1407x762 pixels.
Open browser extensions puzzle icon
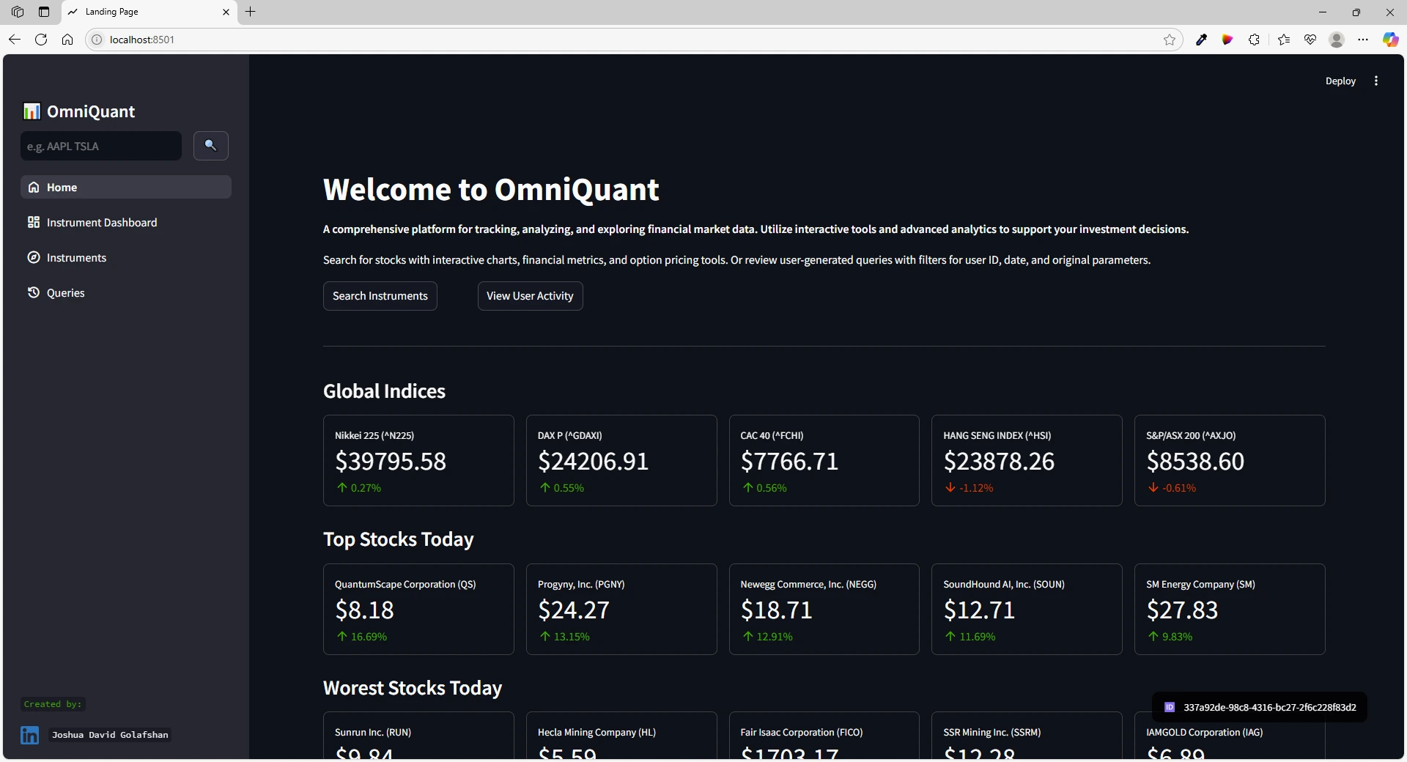1255,40
